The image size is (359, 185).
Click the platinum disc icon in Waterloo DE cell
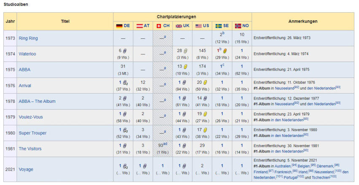125,51
